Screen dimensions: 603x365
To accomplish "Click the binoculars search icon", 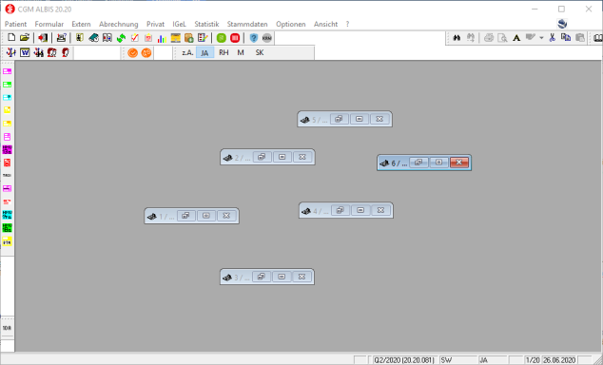I will point(457,38).
